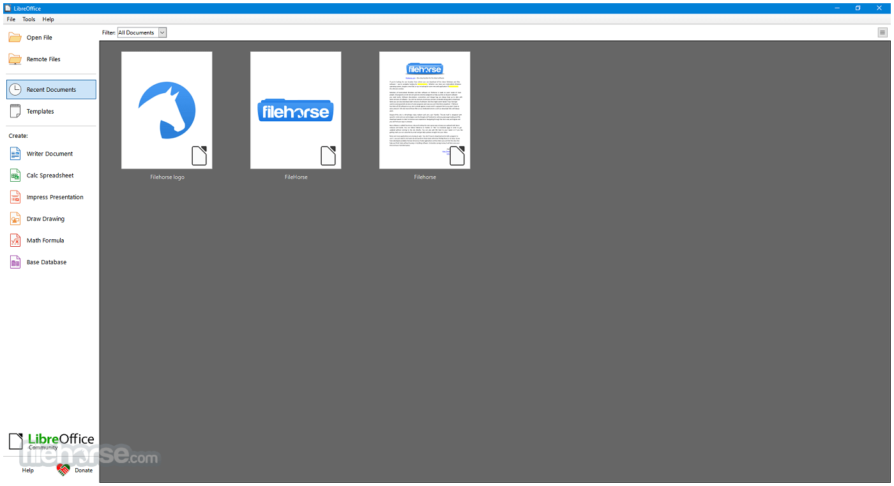Click the Impress Presentation icon
Image resolution: width=894 pixels, height=486 pixels.
pos(15,197)
